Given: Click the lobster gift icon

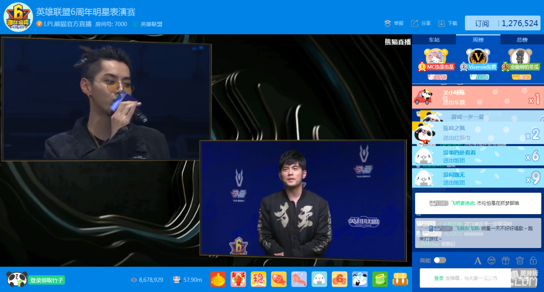Looking at the screenshot, I should click(x=238, y=279).
